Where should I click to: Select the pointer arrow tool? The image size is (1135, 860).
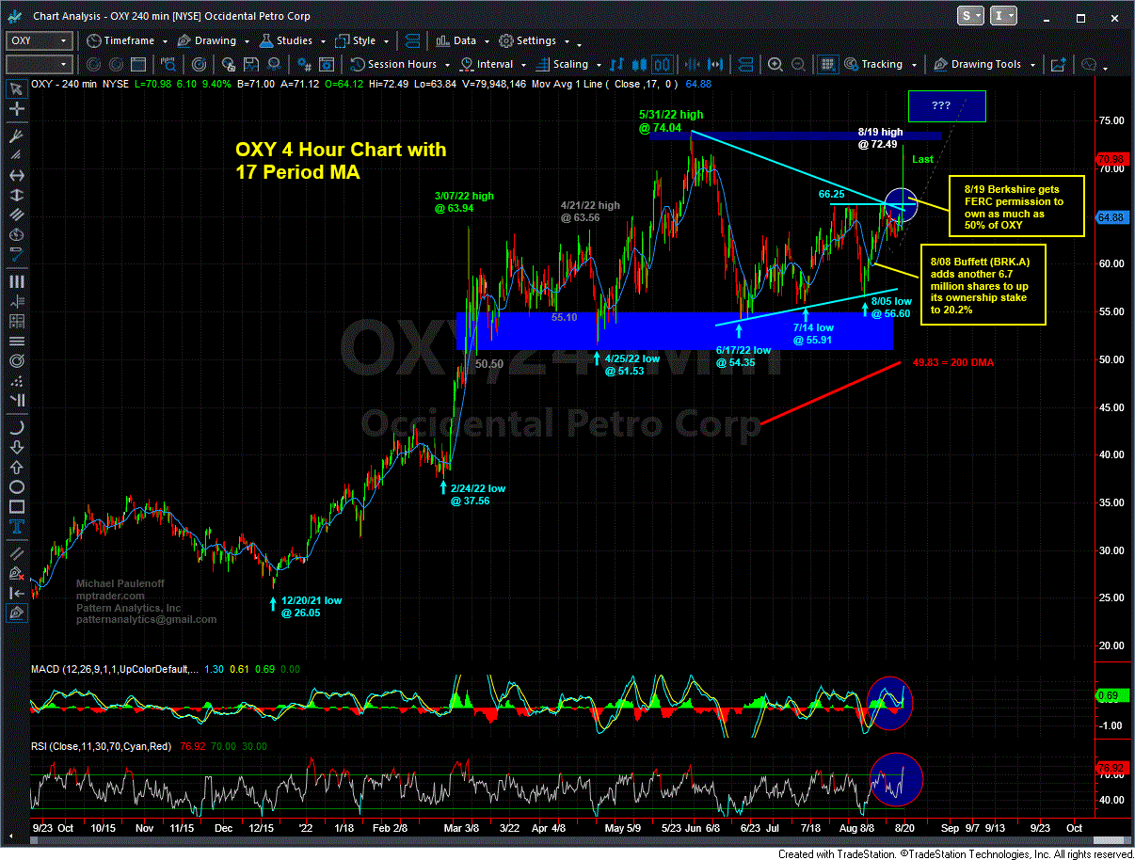pyautogui.click(x=16, y=89)
